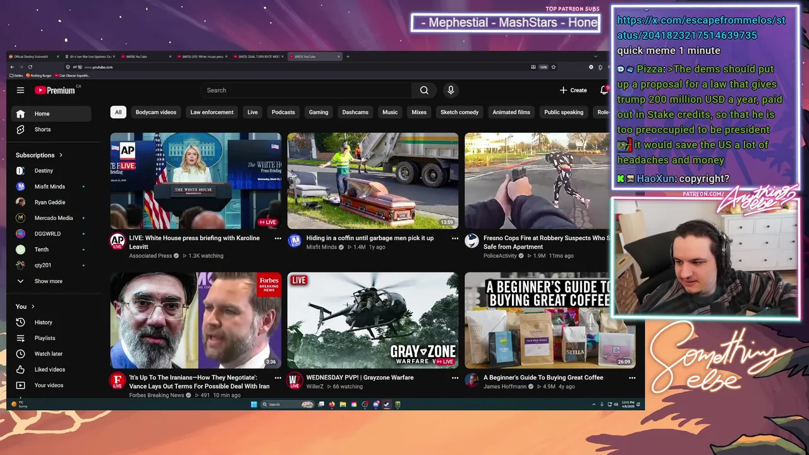809x455 pixels.
Task: Open options for Grayzone Warfare video
Action: coord(454,378)
